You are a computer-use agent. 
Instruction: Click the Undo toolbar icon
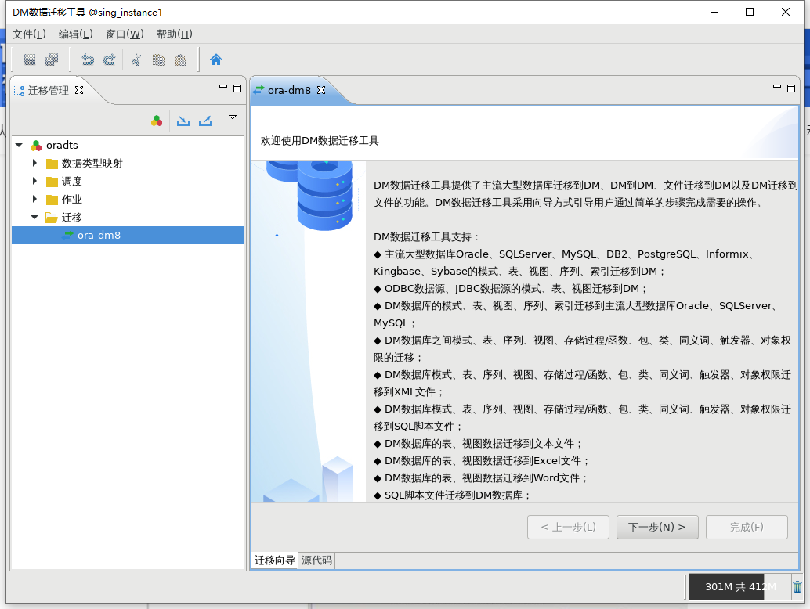pos(88,59)
